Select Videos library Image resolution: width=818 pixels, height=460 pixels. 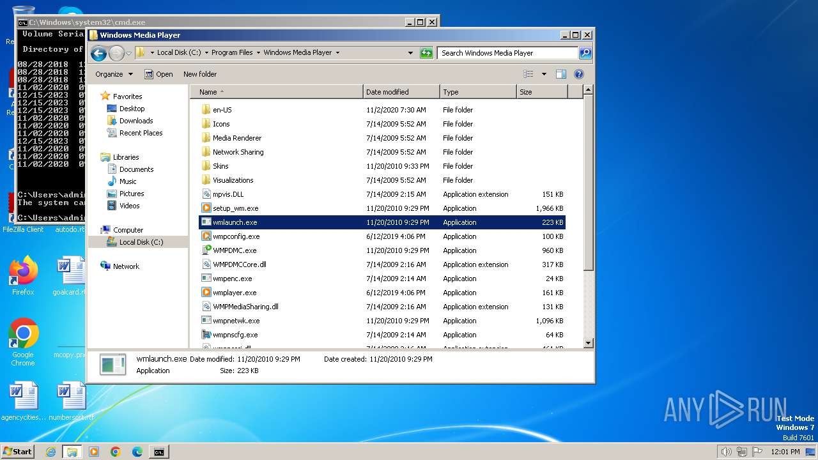129,206
